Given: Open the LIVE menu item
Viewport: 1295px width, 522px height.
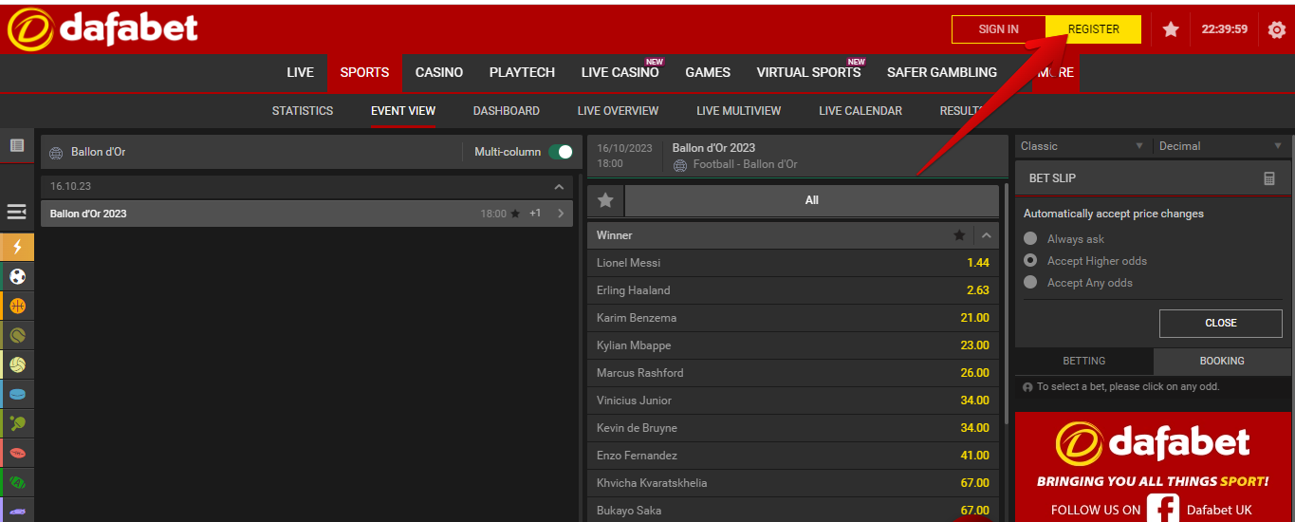Looking at the screenshot, I should [x=300, y=72].
